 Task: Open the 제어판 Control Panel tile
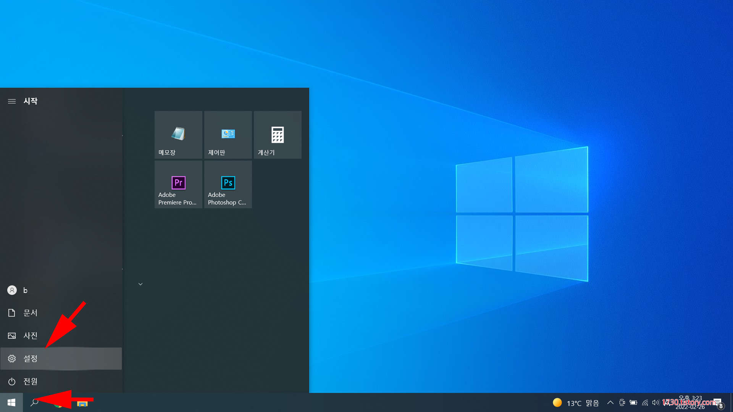coord(228,135)
